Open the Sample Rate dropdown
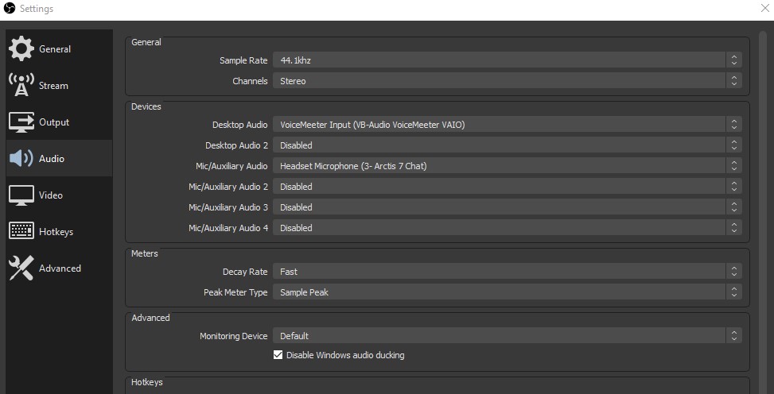 pyautogui.click(x=507, y=60)
